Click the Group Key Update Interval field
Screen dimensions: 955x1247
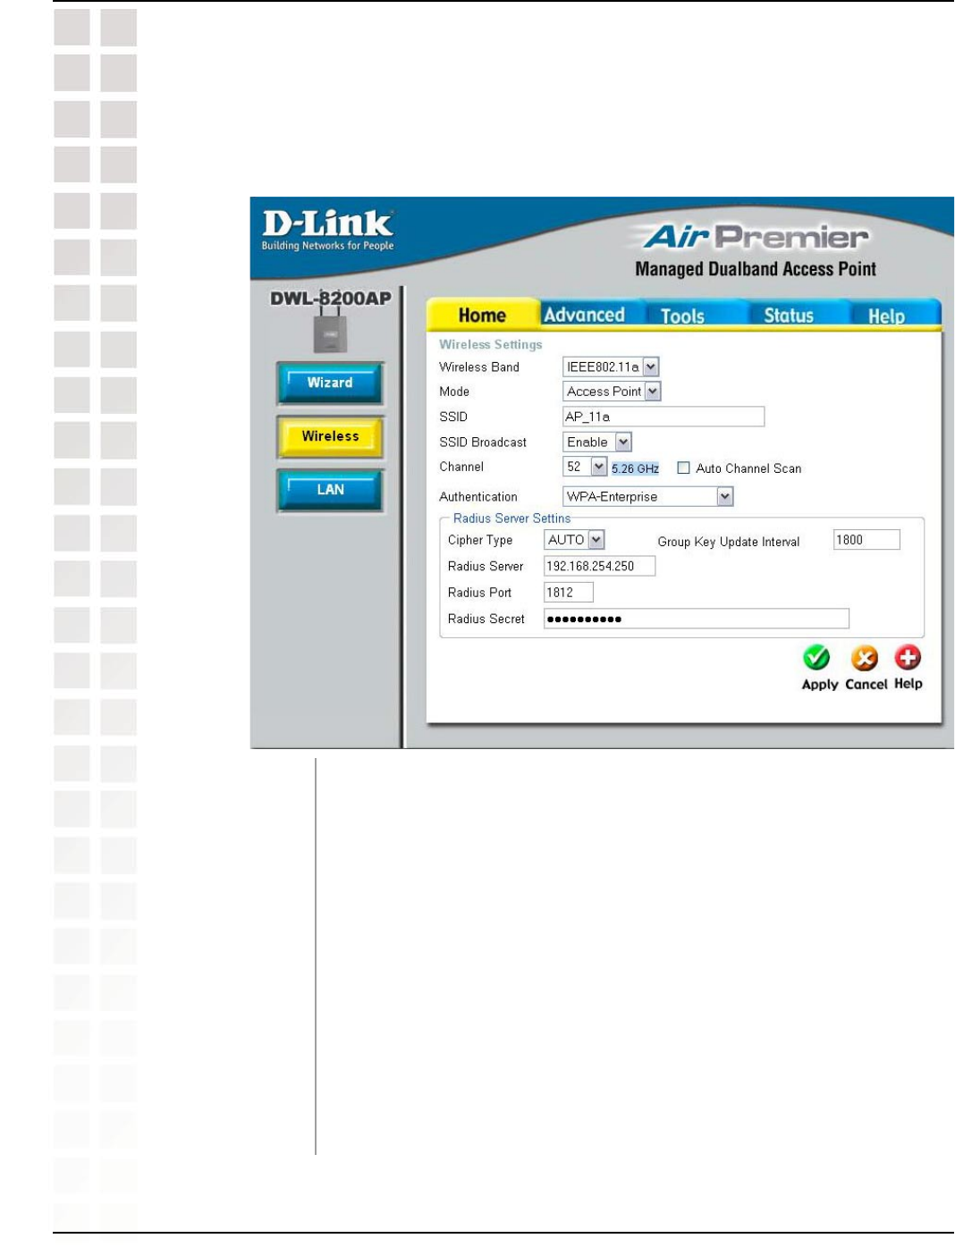pos(866,540)
